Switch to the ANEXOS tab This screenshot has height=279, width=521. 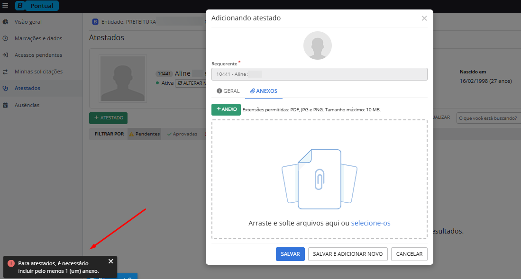tap(264, 91)
